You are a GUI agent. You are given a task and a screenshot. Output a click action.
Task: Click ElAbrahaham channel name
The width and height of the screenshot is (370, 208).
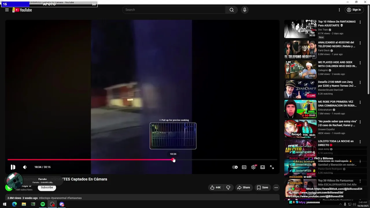click(x=325, y=110)
